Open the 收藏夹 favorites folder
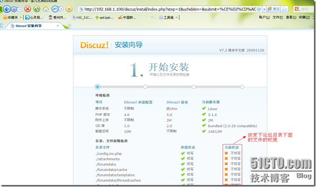Viewport: 316px width, 187px height. click(x=10, y=17)
